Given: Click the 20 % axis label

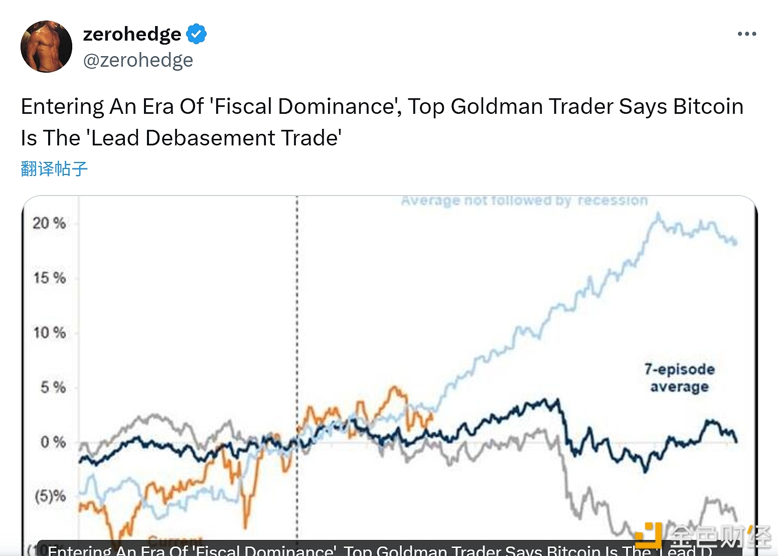Looking at the screenshot, I should point(49,223).
